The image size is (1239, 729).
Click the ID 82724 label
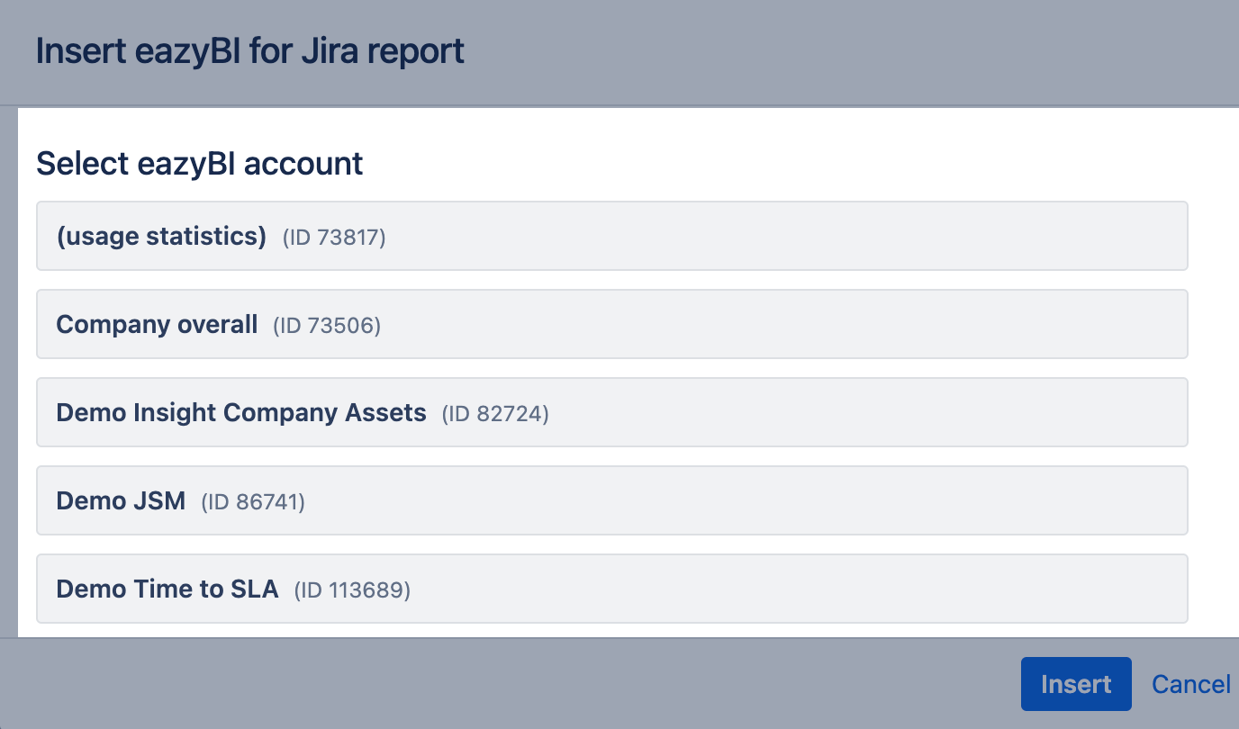495,414
